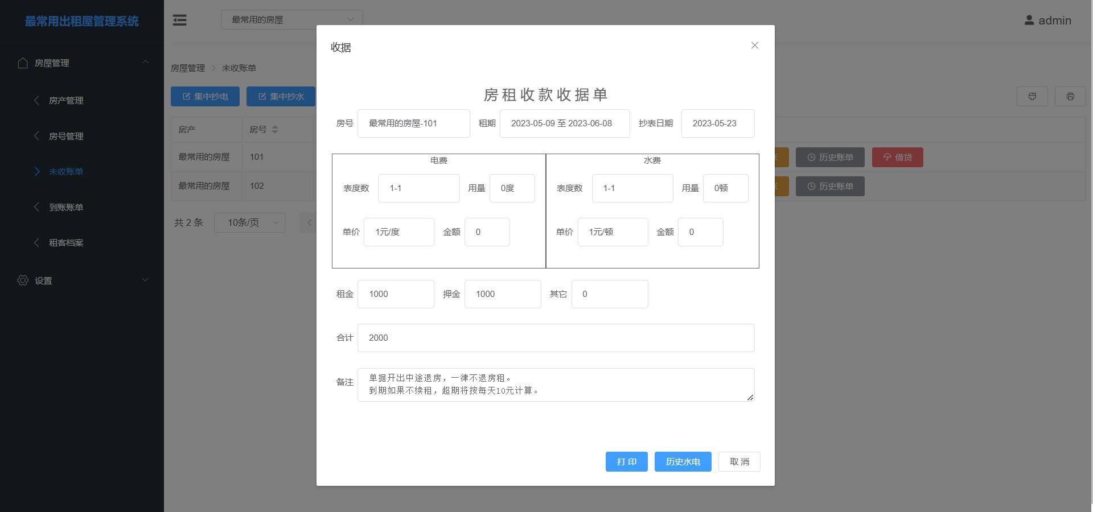Click the 其它 field with 0
This screenshot has width=1093, height=512.
pyautogui.click(x=610, y=294)
